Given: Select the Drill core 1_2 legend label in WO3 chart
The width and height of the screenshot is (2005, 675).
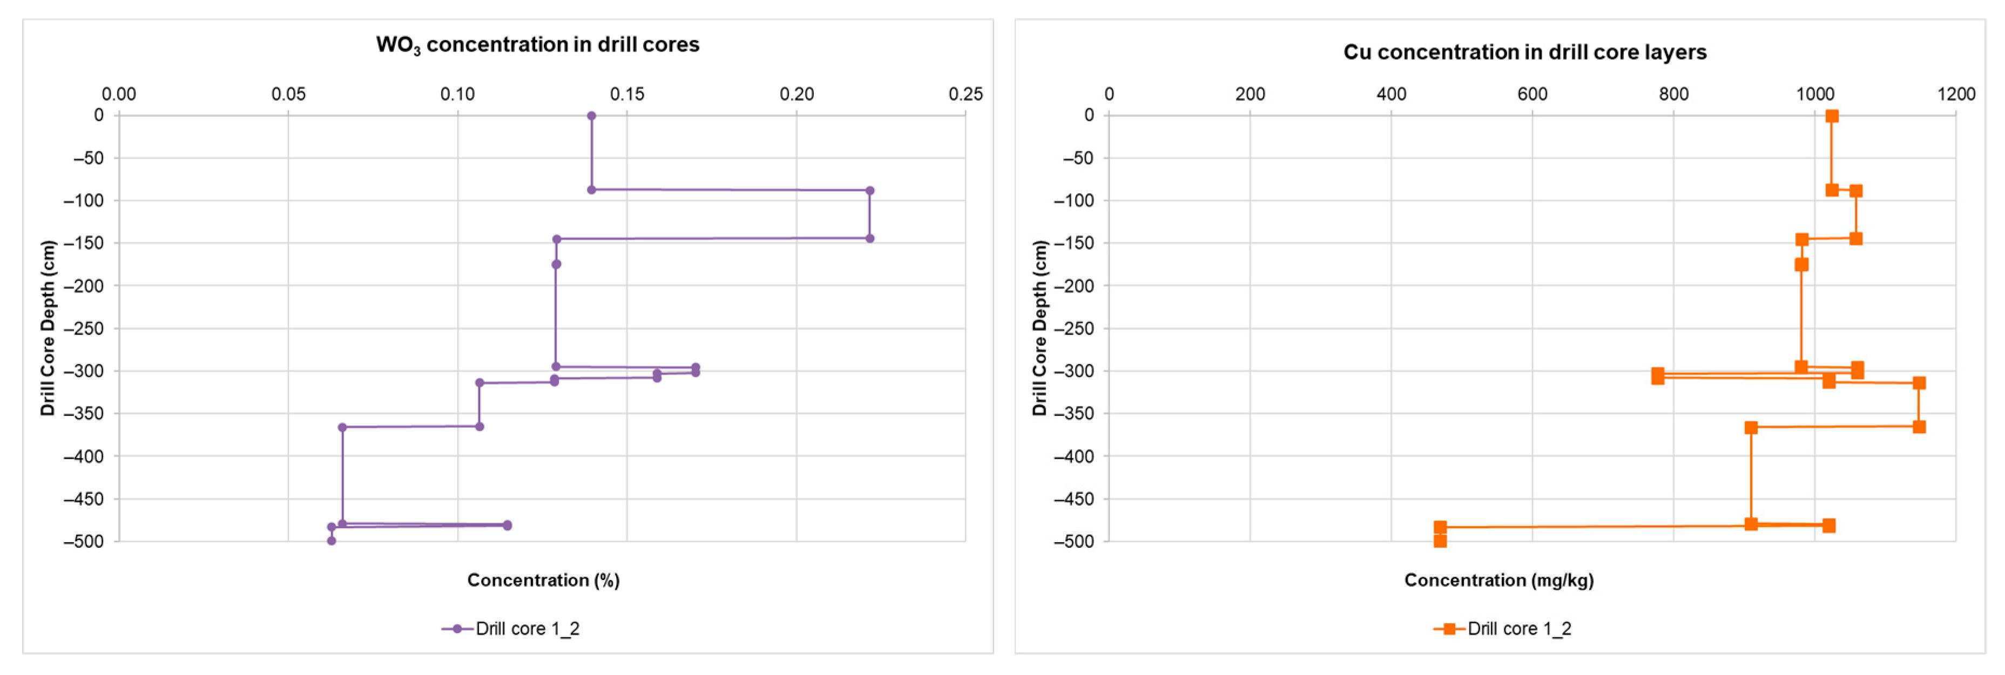Looking at the screenshot, I should click(527, 629).
